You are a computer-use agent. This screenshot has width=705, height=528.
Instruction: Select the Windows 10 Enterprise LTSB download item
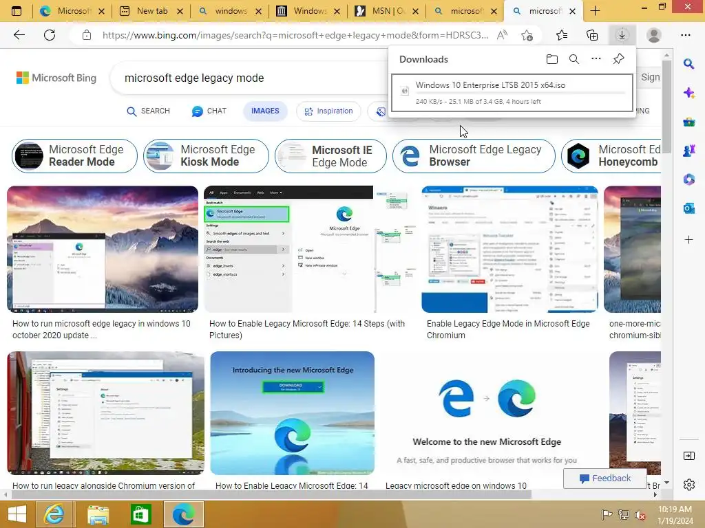tap(512, 93)
